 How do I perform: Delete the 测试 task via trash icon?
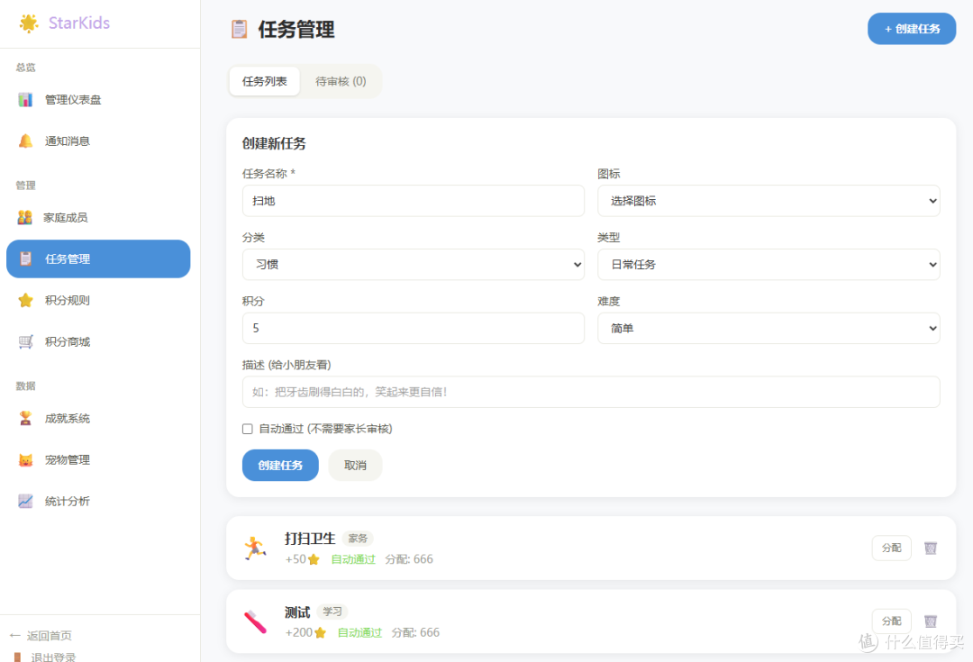pos(930,621)
